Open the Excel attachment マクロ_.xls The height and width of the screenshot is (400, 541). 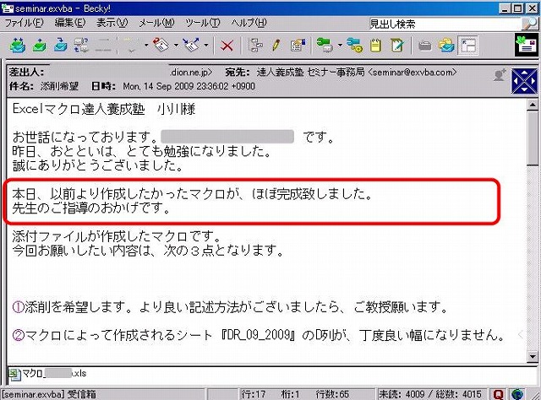click(48, 374)
